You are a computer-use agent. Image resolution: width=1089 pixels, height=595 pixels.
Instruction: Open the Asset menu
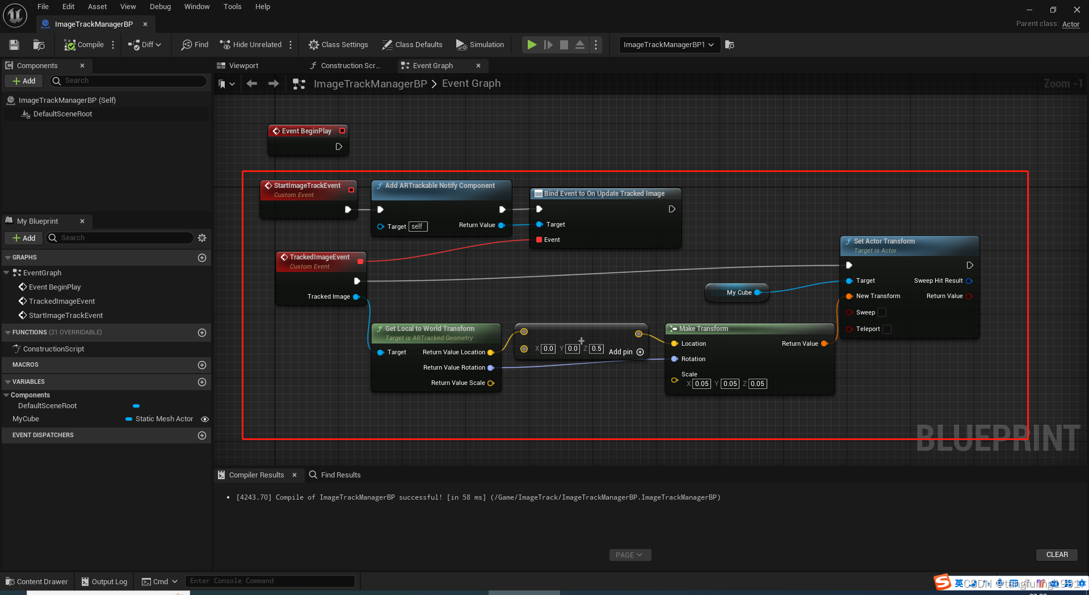tap(98, 7)
